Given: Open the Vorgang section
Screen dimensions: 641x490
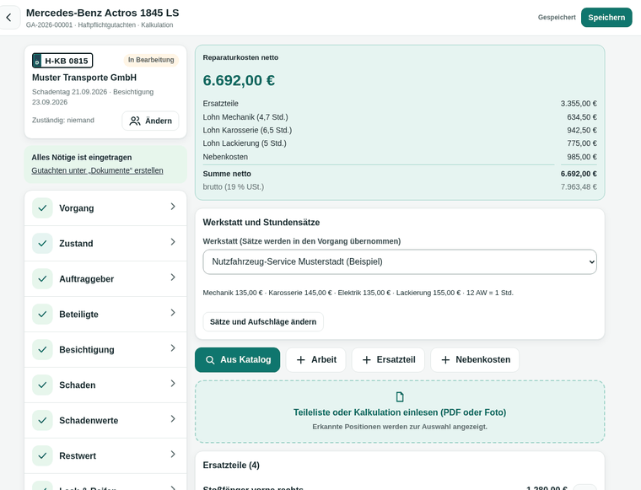Looking at the screenshot, I should tap(105, 208).
